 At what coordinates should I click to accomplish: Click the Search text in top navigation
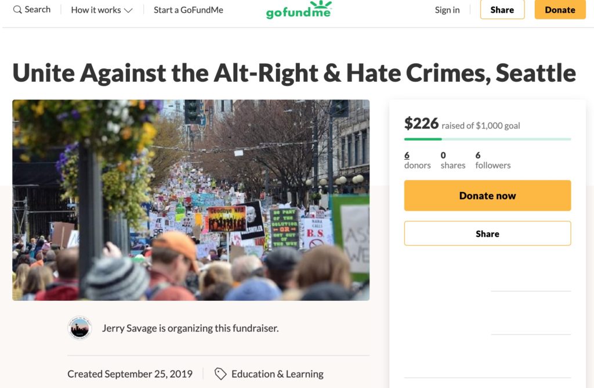(38, 9)
